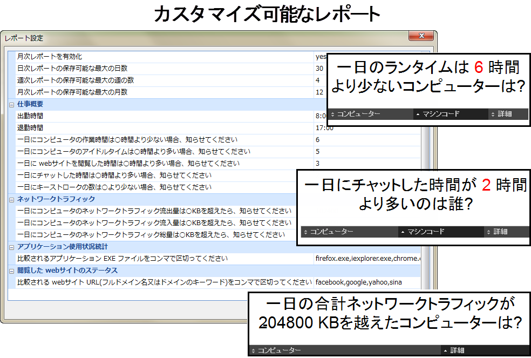Collapse the 仕事概要 section
This screenshot has height=358, width=531.
coord(12,104)
